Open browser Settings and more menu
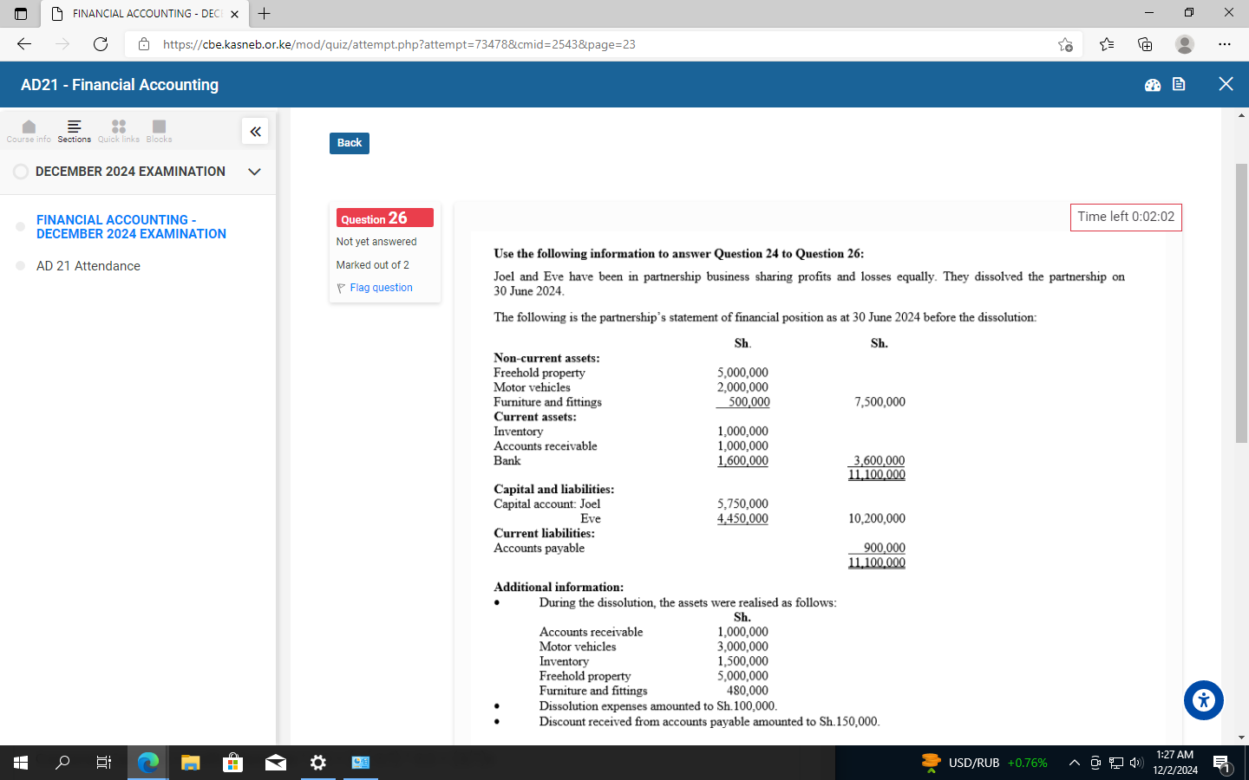 [x=1224, y=44]
